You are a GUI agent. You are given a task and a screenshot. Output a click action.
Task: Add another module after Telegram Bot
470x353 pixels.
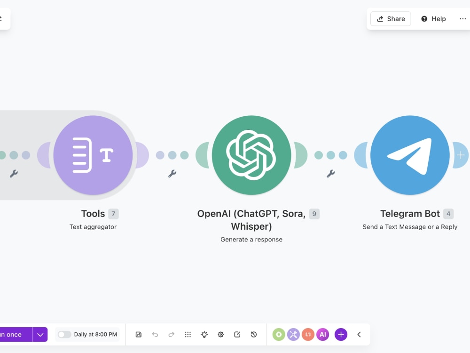461,155
